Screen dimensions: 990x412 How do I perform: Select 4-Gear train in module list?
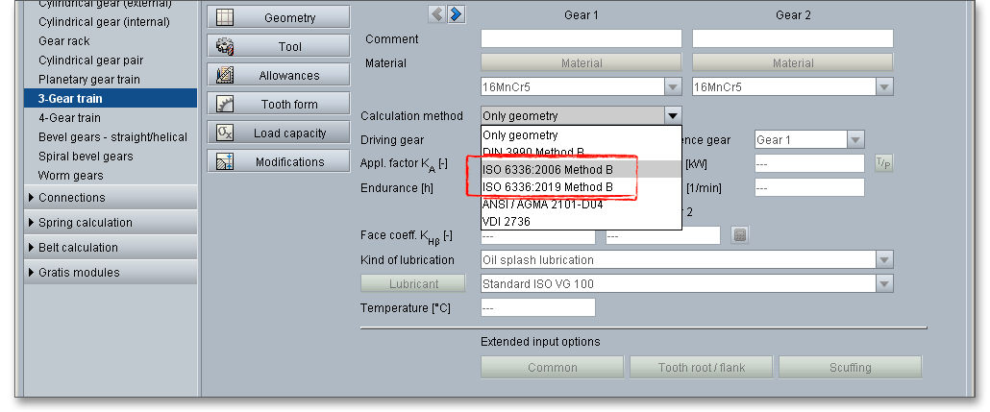69,118
